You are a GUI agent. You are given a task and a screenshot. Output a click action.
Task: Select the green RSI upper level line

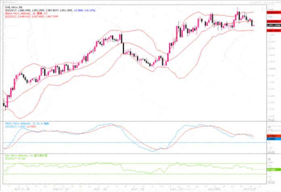[x=121, y=163]
